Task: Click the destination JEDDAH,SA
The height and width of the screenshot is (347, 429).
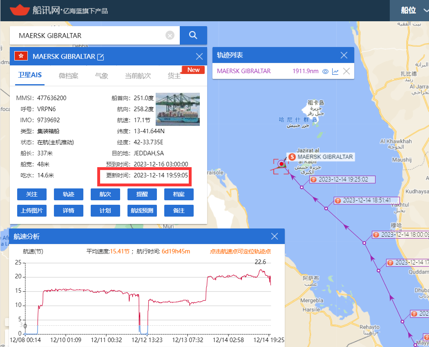Action: (x=149, y=153)
